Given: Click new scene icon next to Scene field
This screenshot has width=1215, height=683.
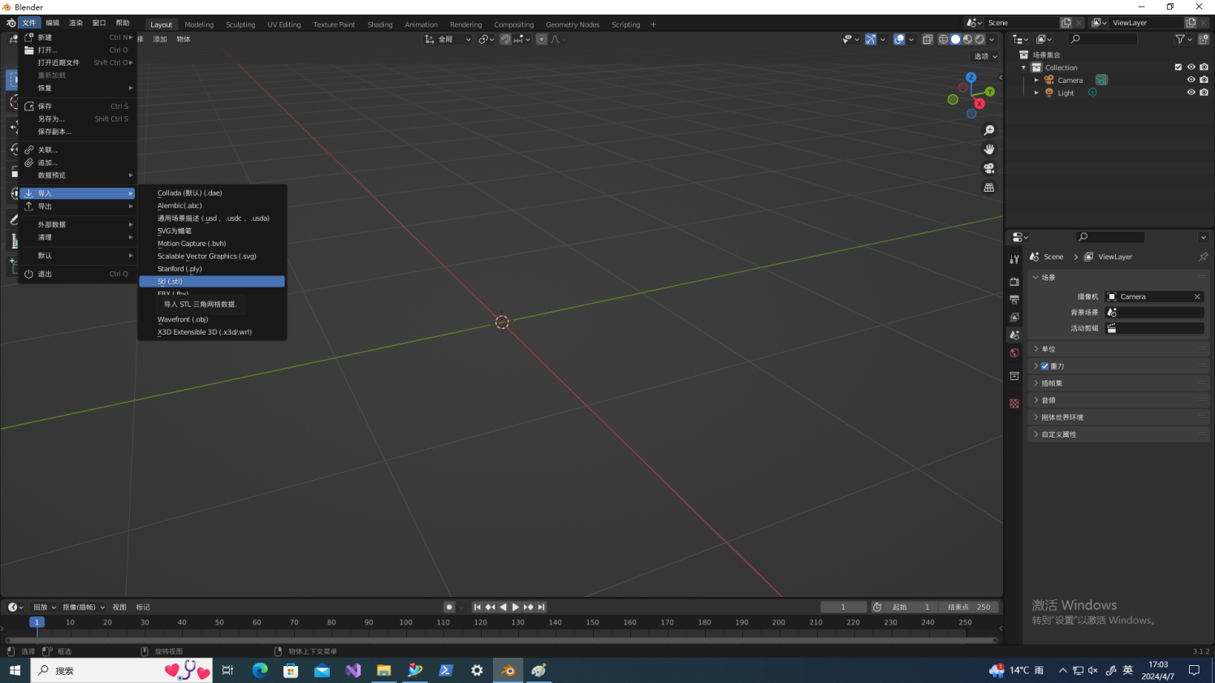Looking at the screenshot, I should (1066, 23).
